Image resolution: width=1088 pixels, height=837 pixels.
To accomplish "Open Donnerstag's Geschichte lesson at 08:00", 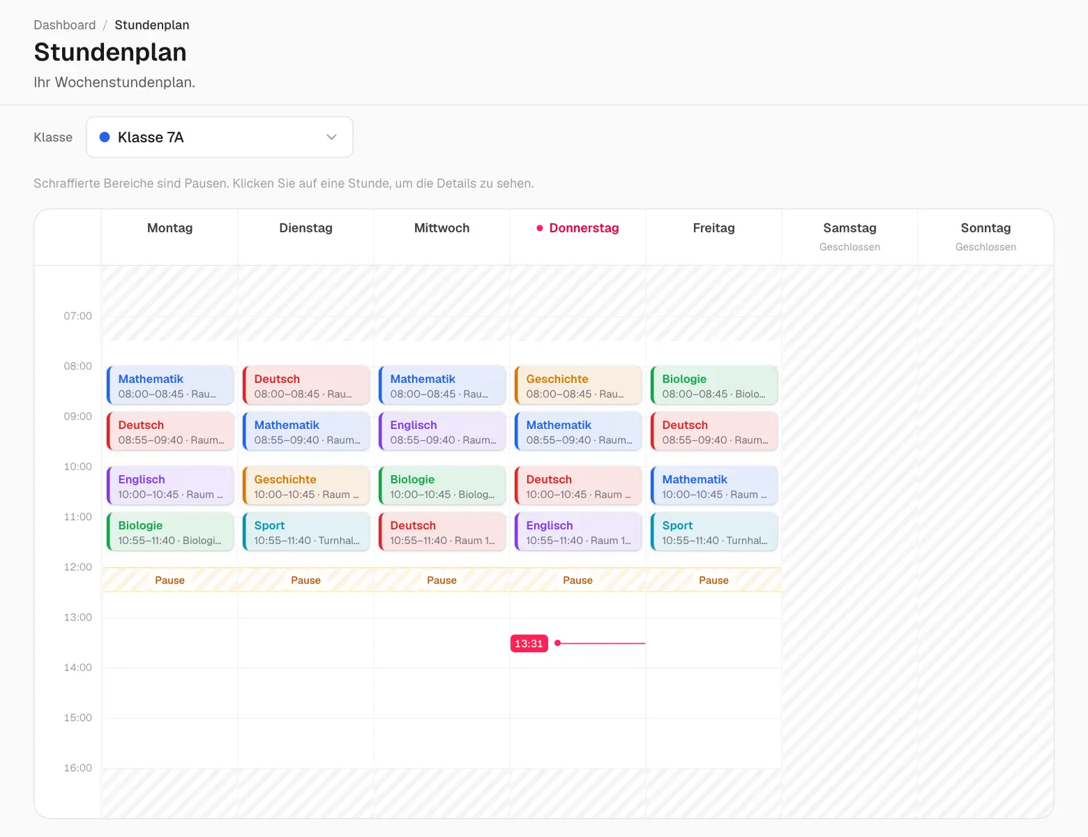I will (x=578, y=385).
